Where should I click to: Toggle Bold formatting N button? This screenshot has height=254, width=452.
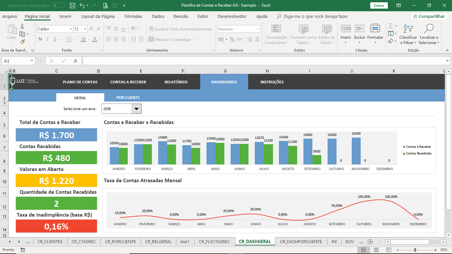40,39
